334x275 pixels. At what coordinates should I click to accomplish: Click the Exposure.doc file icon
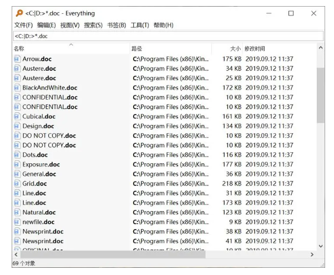click(x=17, y=164)
